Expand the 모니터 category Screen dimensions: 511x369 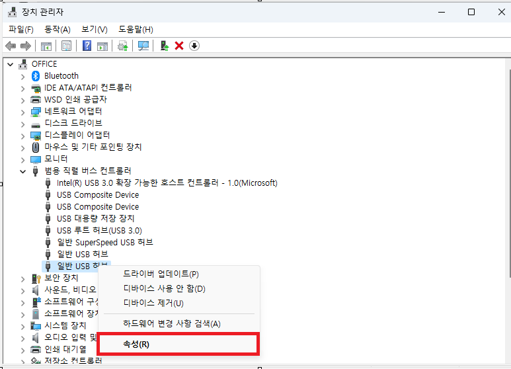click(x=22, y=160)
